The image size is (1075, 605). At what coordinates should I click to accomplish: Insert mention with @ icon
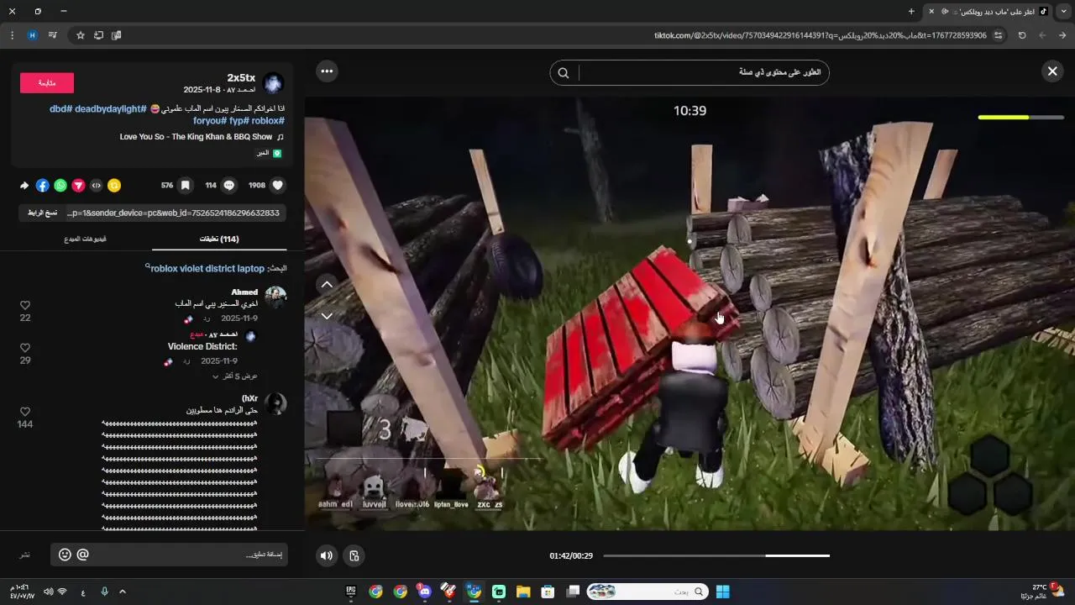point(82,555)
